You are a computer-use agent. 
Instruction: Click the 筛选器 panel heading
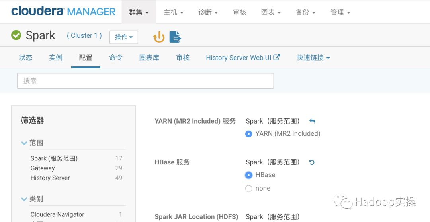click(32, 120)
